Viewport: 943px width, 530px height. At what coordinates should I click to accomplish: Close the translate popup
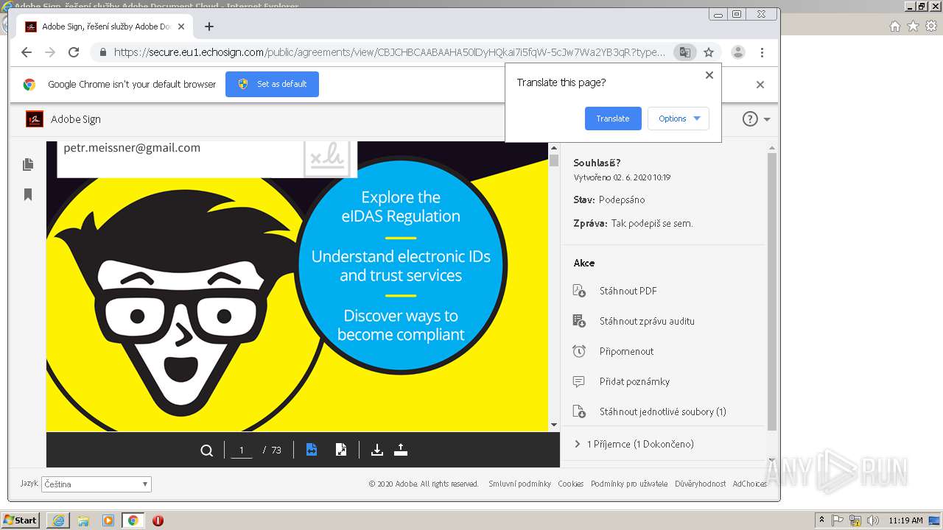[709, 75]
